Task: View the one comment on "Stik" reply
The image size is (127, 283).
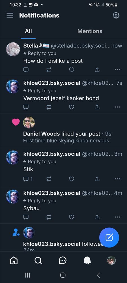Action: pos(28,179)
